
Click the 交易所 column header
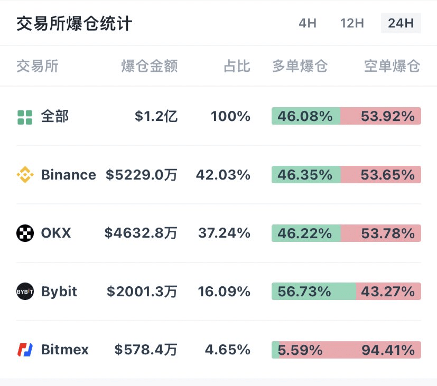click(x=37, y=66)
